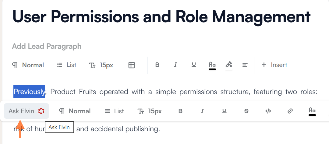329x144 pixels.
Task: Toggle strikethrough in the floating toolbar
Action: 246,111
